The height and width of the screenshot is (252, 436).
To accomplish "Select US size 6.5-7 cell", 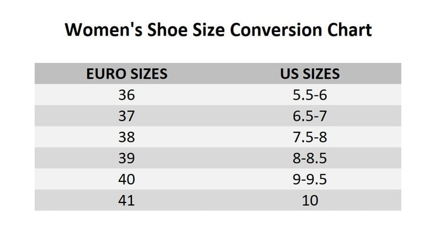I will click(x=310, y=116).
